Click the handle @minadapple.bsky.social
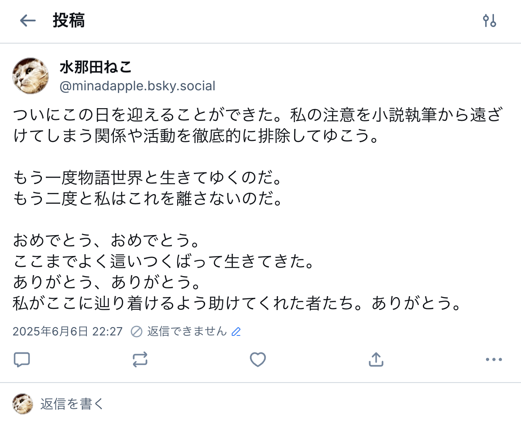Screen dimensions: 521x424 pyautogui.click(x=137, y=86)
